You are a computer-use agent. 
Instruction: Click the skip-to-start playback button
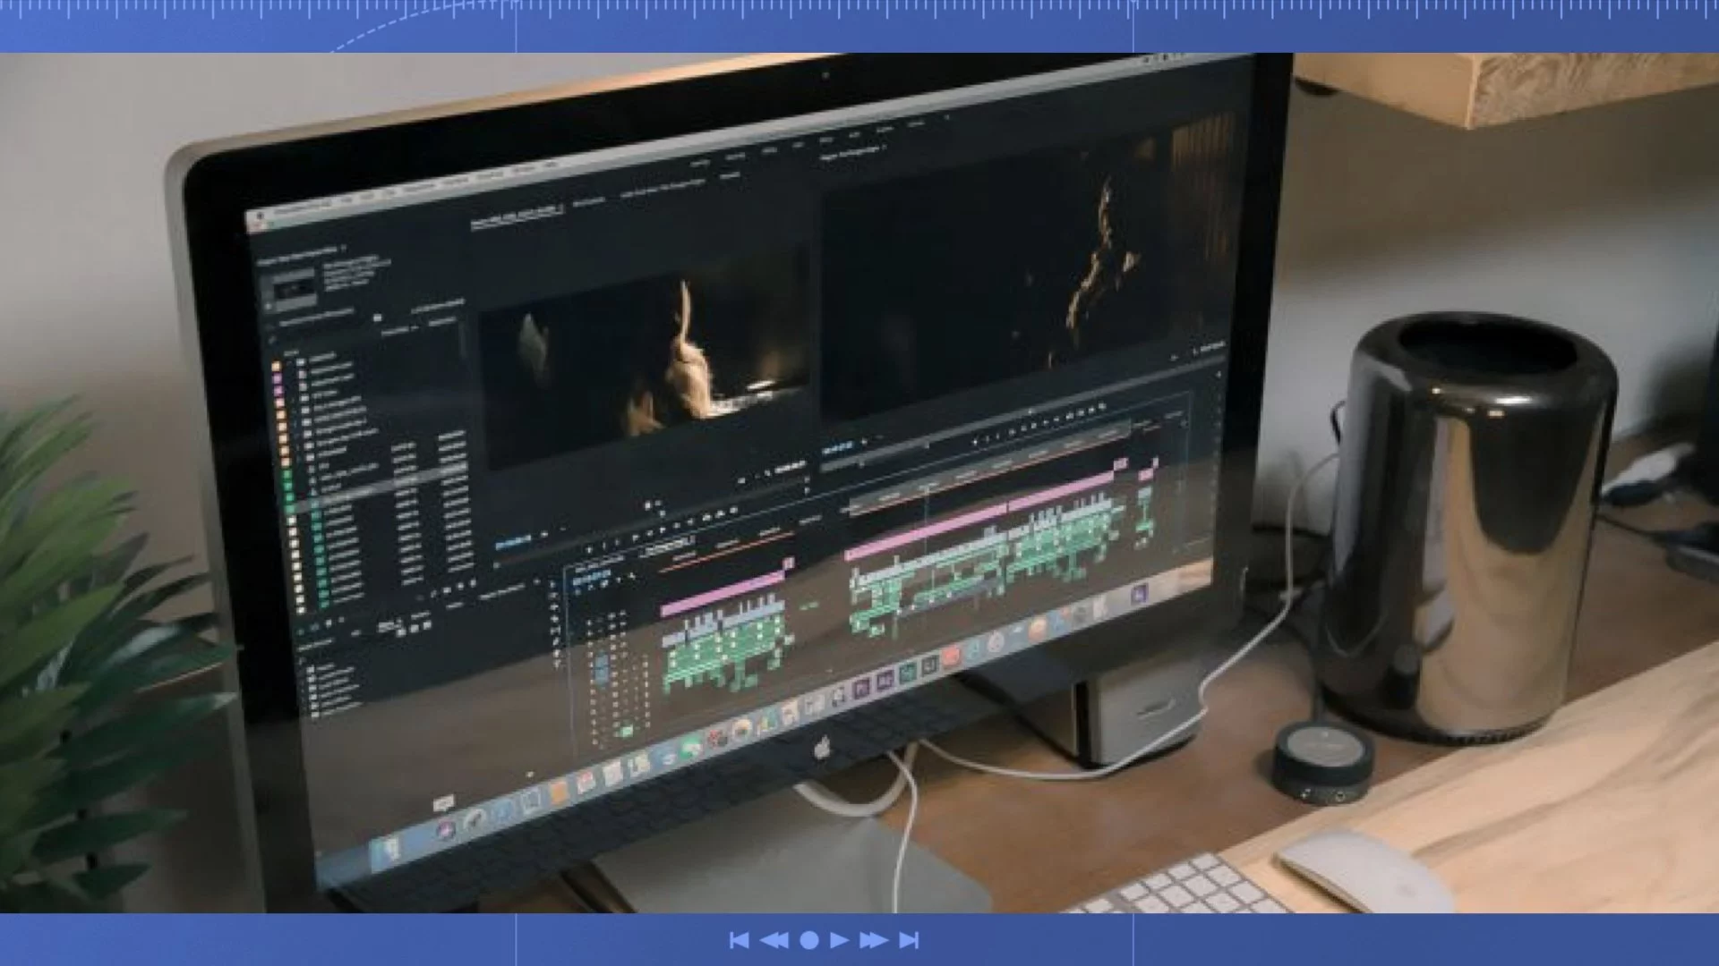[739, 940]
